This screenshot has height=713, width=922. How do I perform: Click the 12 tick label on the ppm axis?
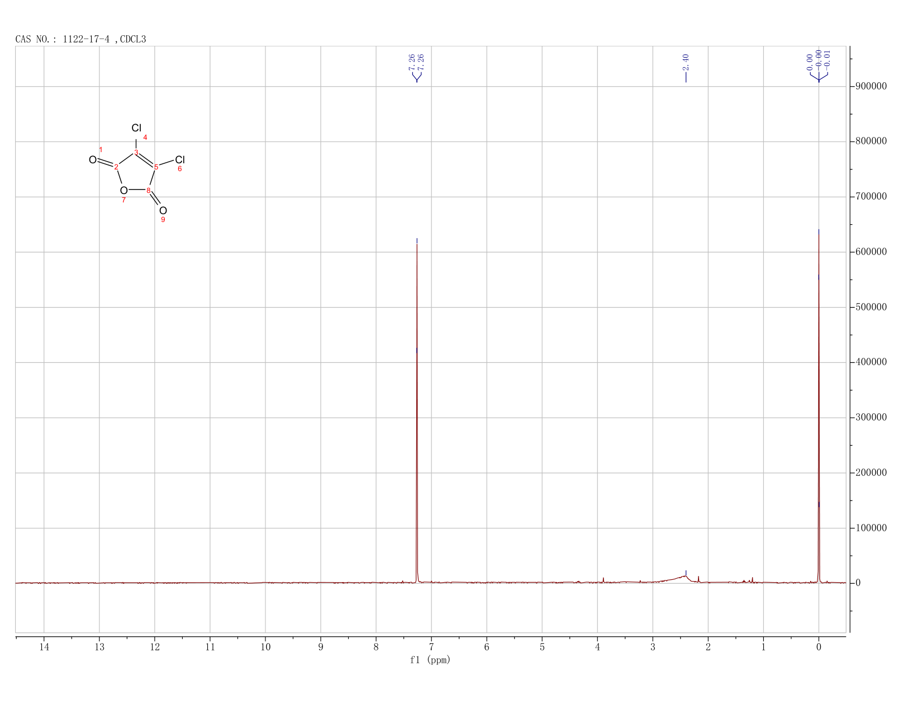pyautogui.click(x=155, y=647)
